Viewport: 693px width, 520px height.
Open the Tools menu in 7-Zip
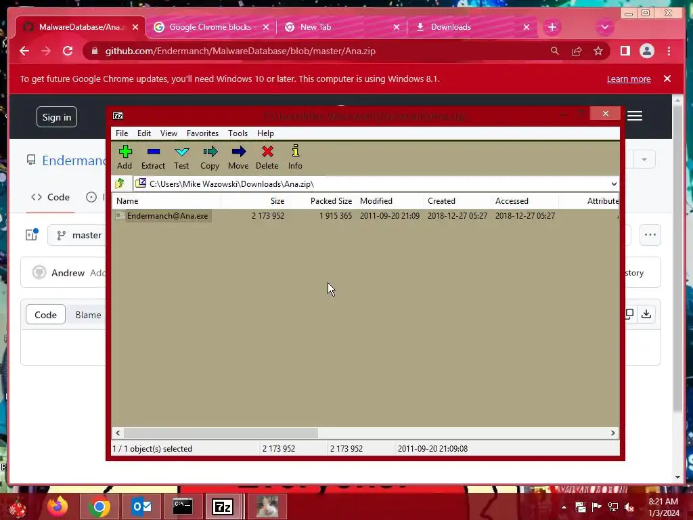[238, 133]
